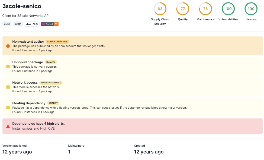
Task: Click the npm logo in the badge
Action: click(28, 24)
